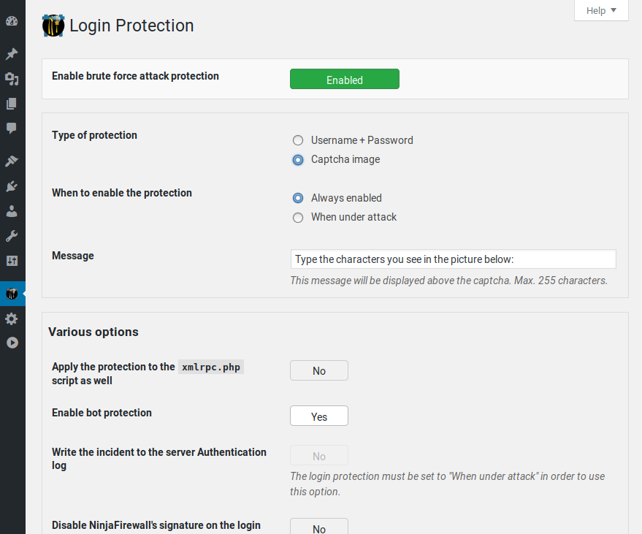Toggle the bot protection Yes switch
Viewport: 642px width, 534px height.
point(319,416)
